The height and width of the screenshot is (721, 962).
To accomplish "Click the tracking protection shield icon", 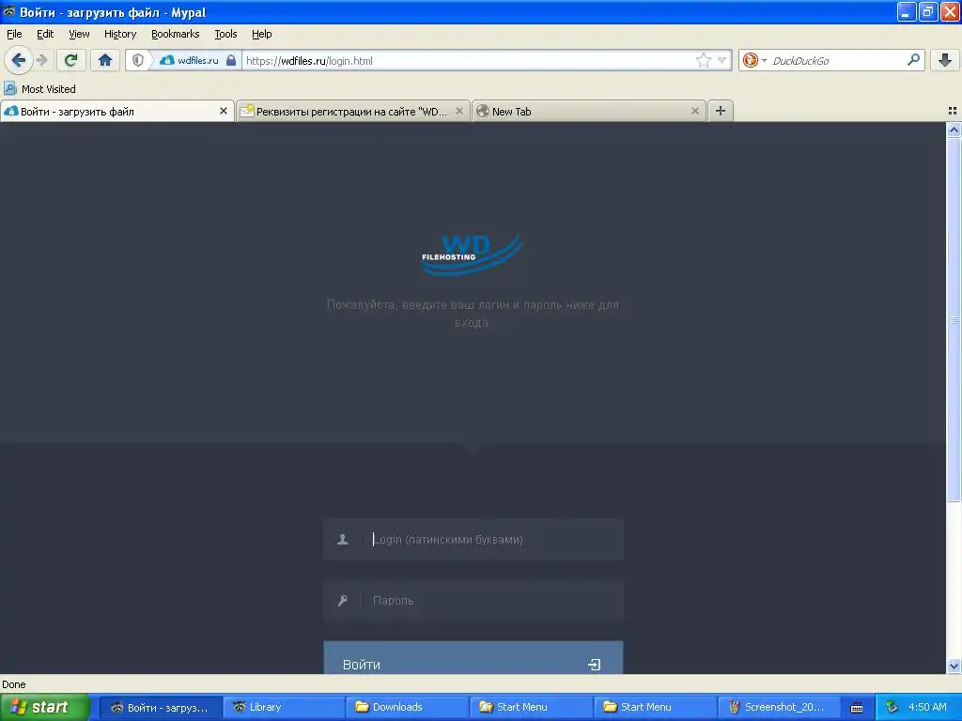I will pyautogui.click(x=138, y=60).
